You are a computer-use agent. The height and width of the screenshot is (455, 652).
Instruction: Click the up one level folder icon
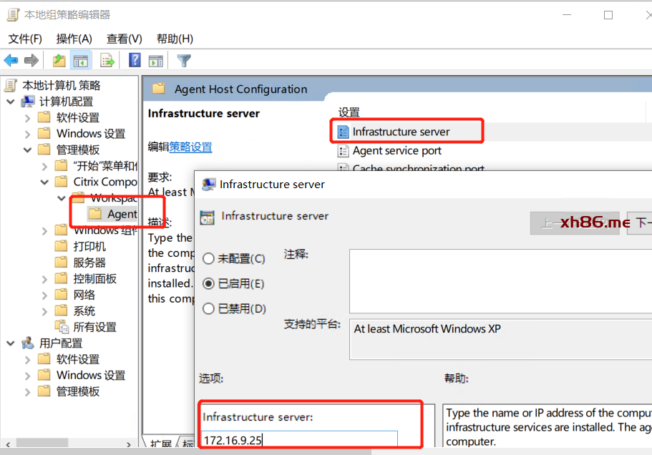point(59,61)
